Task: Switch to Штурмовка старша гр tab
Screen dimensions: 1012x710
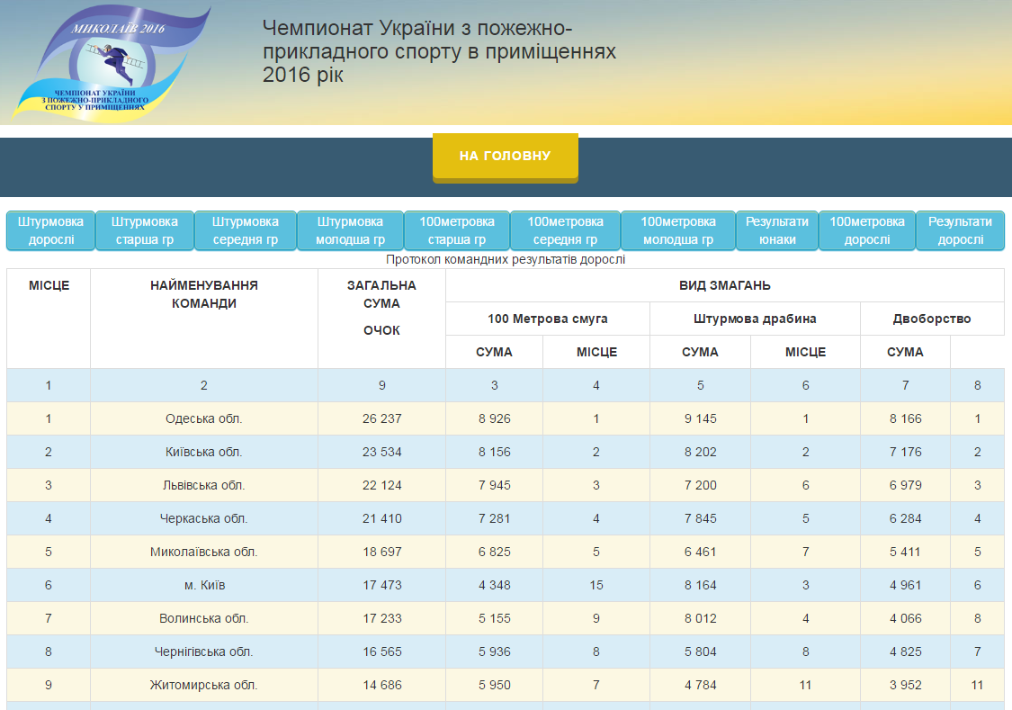Action: [144, 230]
